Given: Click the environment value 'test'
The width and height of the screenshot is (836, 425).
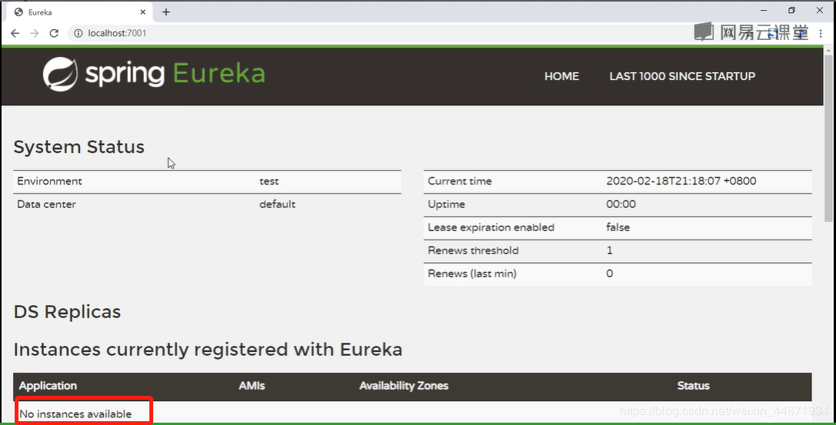Looking at the screenshot, I should [269, 181].
